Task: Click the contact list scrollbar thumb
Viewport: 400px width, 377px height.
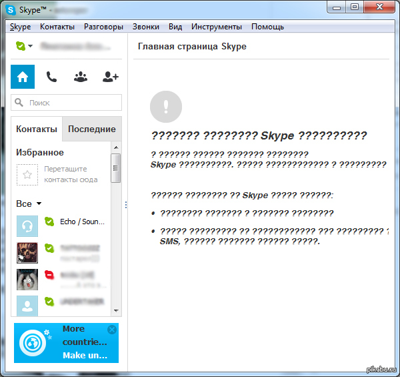Action: [x=116, y=168]
